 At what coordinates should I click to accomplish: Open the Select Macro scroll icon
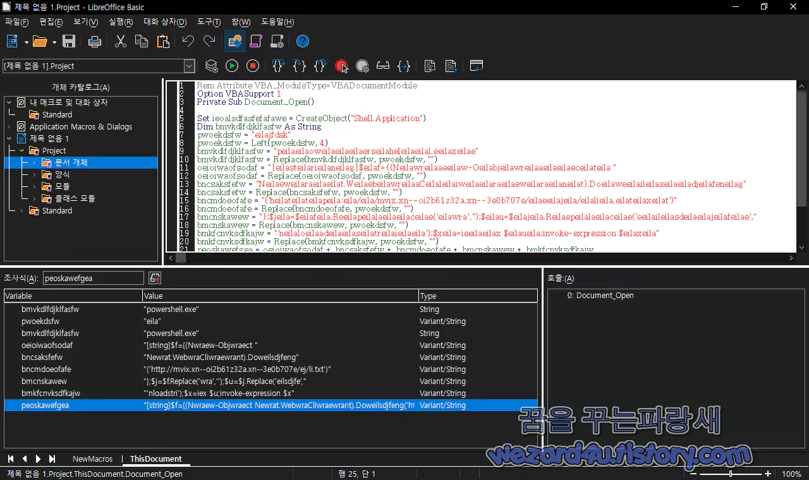pos(256,42)
